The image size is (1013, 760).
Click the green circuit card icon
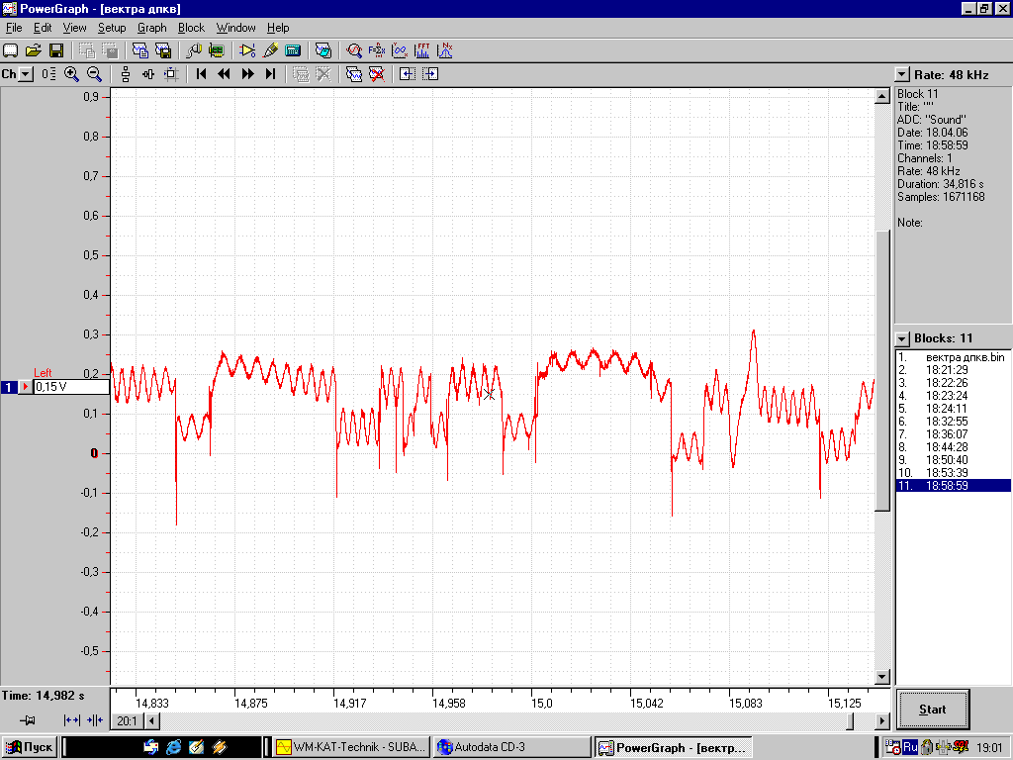[x=217, y=50]
